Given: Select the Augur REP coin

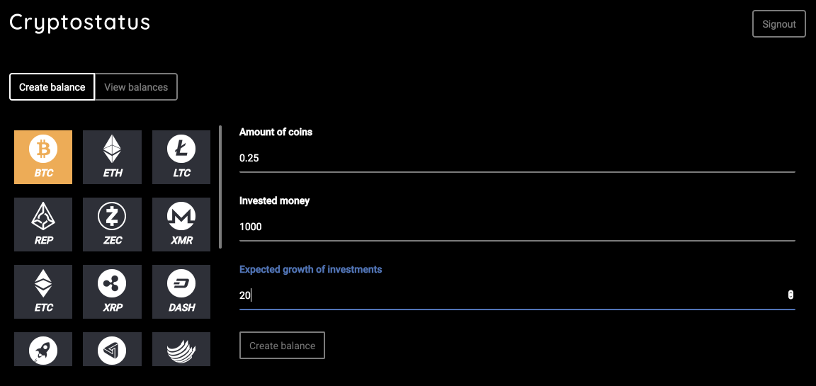Looking at the screenshot, I should tap(43, 224).
